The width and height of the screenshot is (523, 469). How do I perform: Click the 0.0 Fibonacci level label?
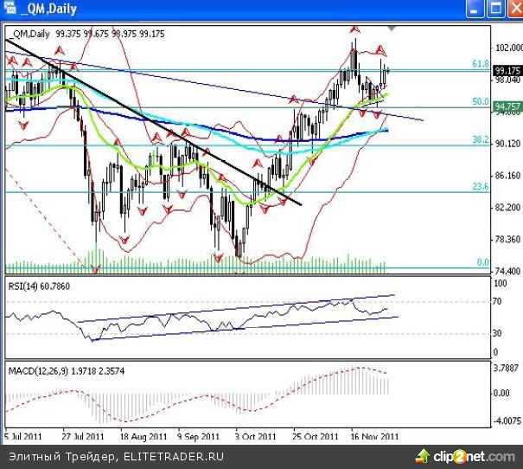(483, 262)
